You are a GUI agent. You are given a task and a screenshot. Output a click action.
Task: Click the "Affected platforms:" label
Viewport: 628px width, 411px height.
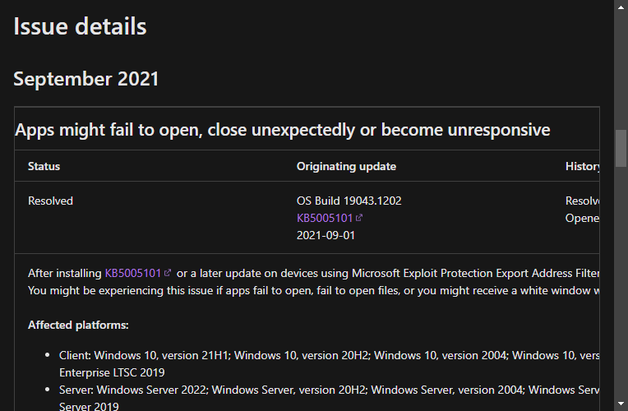[x=78, y=325]
